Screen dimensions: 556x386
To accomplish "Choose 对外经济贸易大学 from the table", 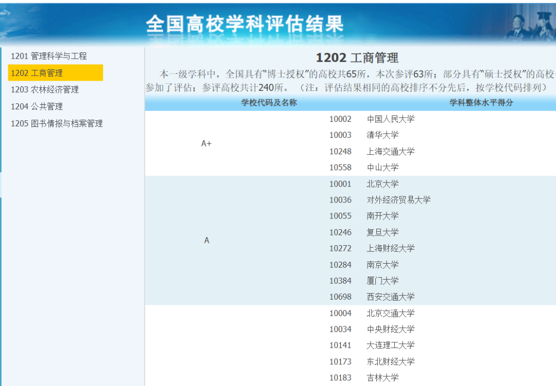I will [x=398, y=200].
